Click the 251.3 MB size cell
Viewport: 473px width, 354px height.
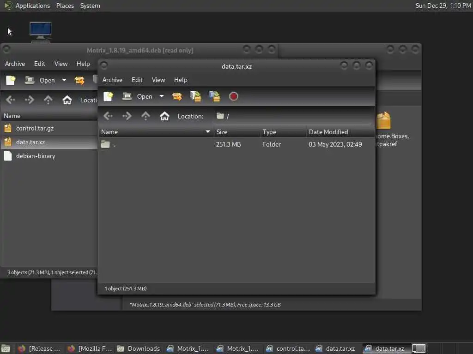[228, 144]
